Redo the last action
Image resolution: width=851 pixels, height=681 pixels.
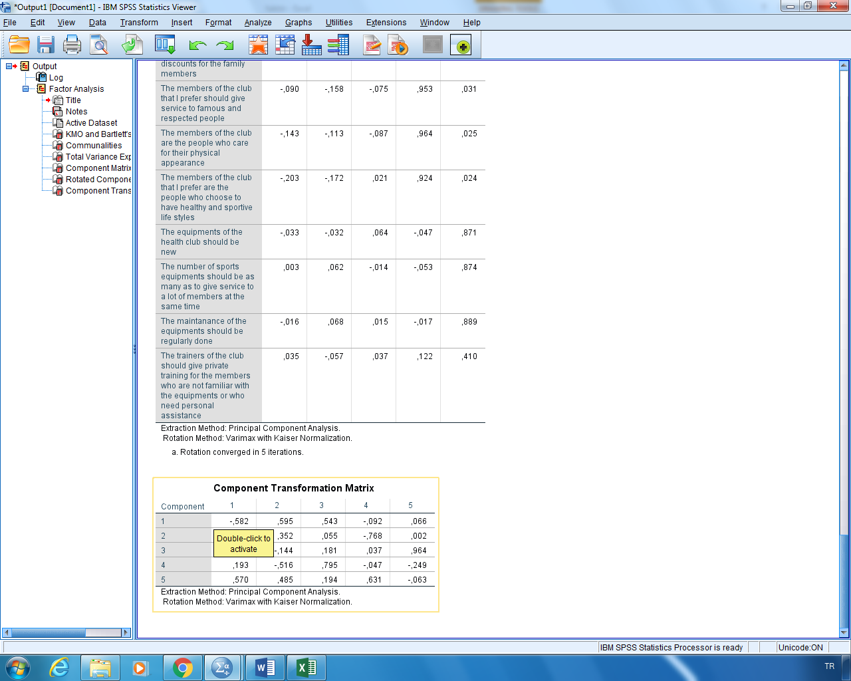(225, 45)
